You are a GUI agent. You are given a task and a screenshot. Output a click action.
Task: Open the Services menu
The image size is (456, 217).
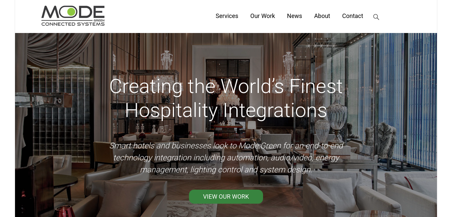[x=227, y=16]
